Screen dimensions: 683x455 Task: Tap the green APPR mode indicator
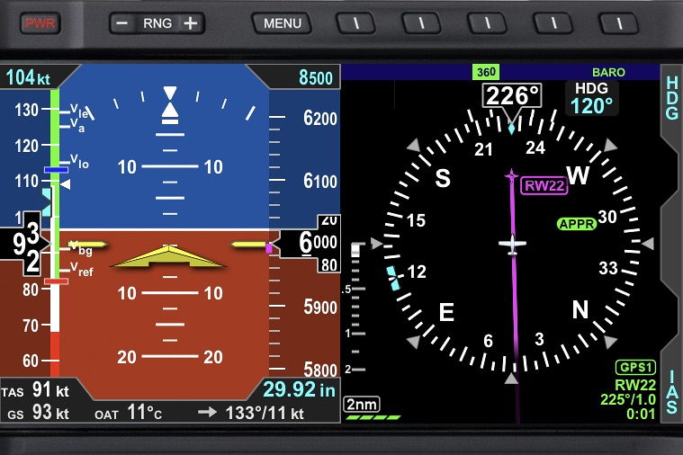point(577,224)
